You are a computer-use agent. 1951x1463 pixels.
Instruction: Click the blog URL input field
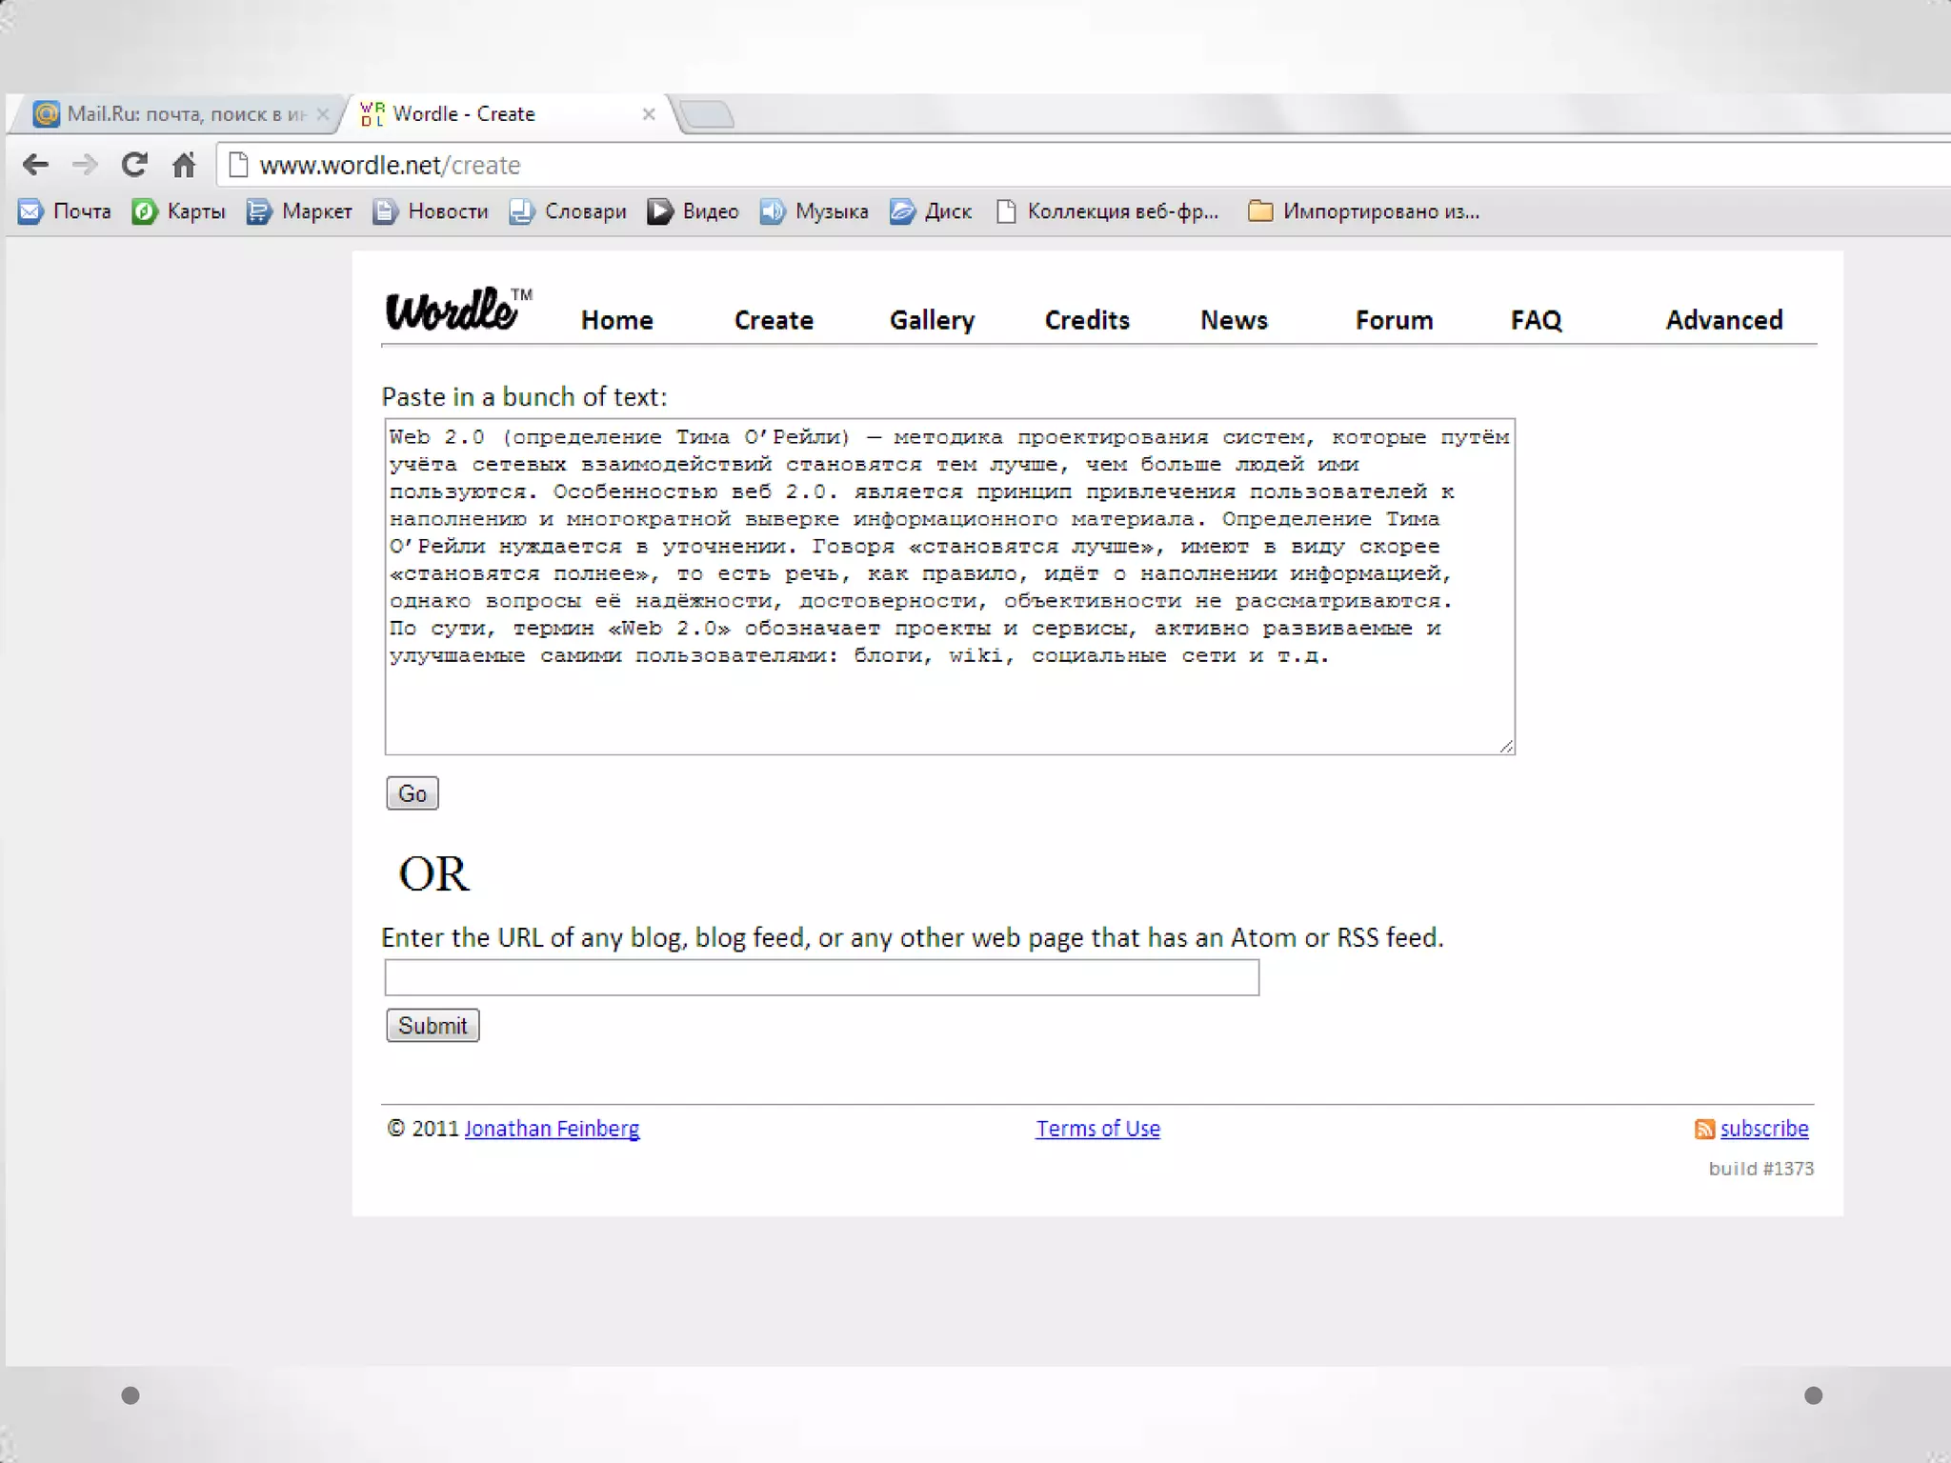pos(821,977)
